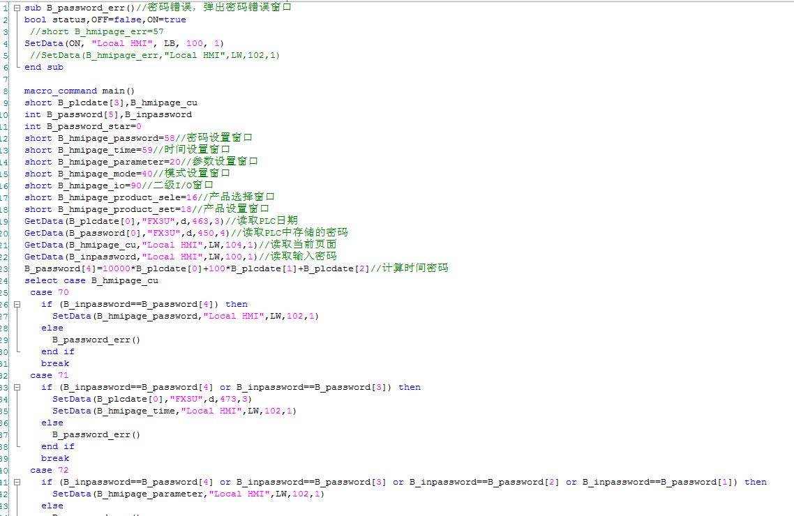Viewport: 794px width, 516px height.
Task: Collapse the if block under case 71
Action: [17, 387]
